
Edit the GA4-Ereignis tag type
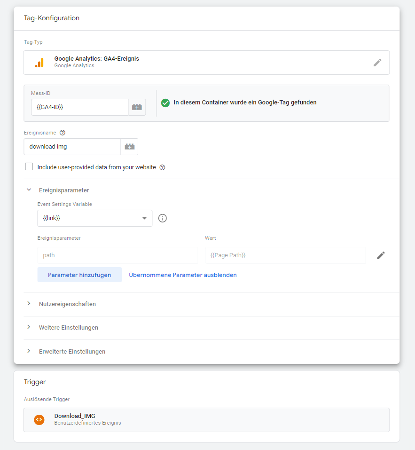point(378,62)
